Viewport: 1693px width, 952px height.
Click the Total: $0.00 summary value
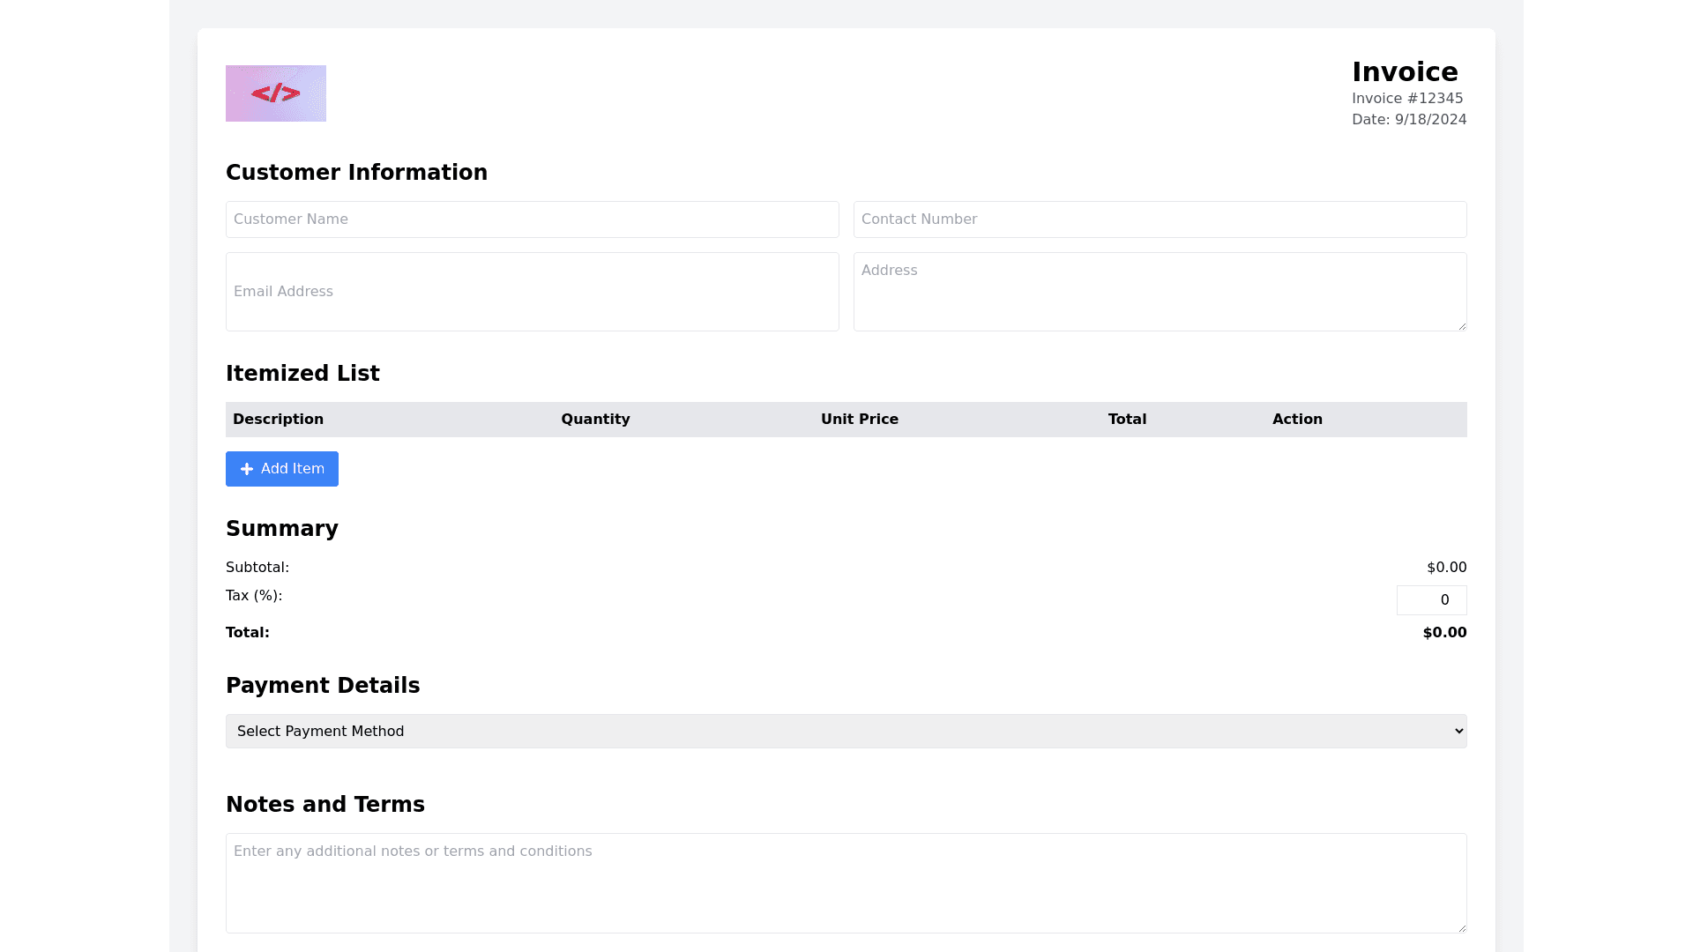[1444, 632]
